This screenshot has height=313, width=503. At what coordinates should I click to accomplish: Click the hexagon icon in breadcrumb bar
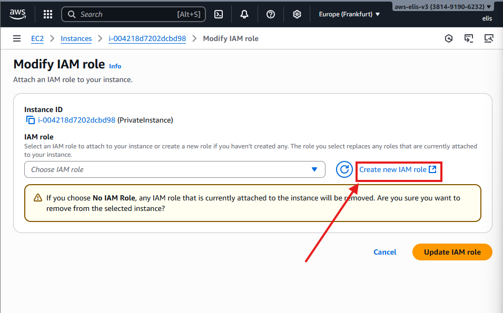449,38
